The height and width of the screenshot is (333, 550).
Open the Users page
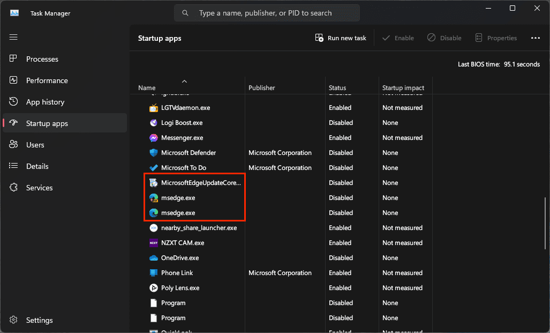(65, 145)
